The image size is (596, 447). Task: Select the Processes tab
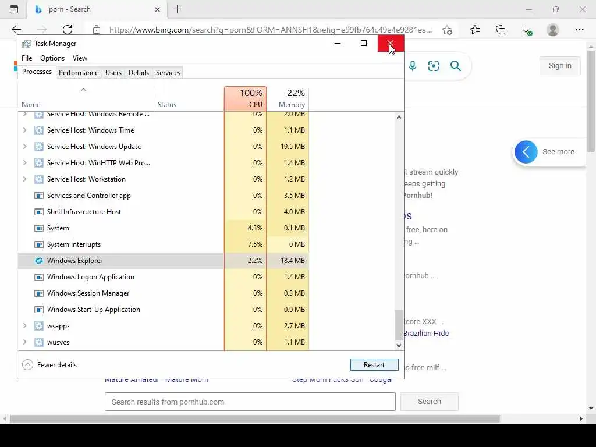click(37, 72)
